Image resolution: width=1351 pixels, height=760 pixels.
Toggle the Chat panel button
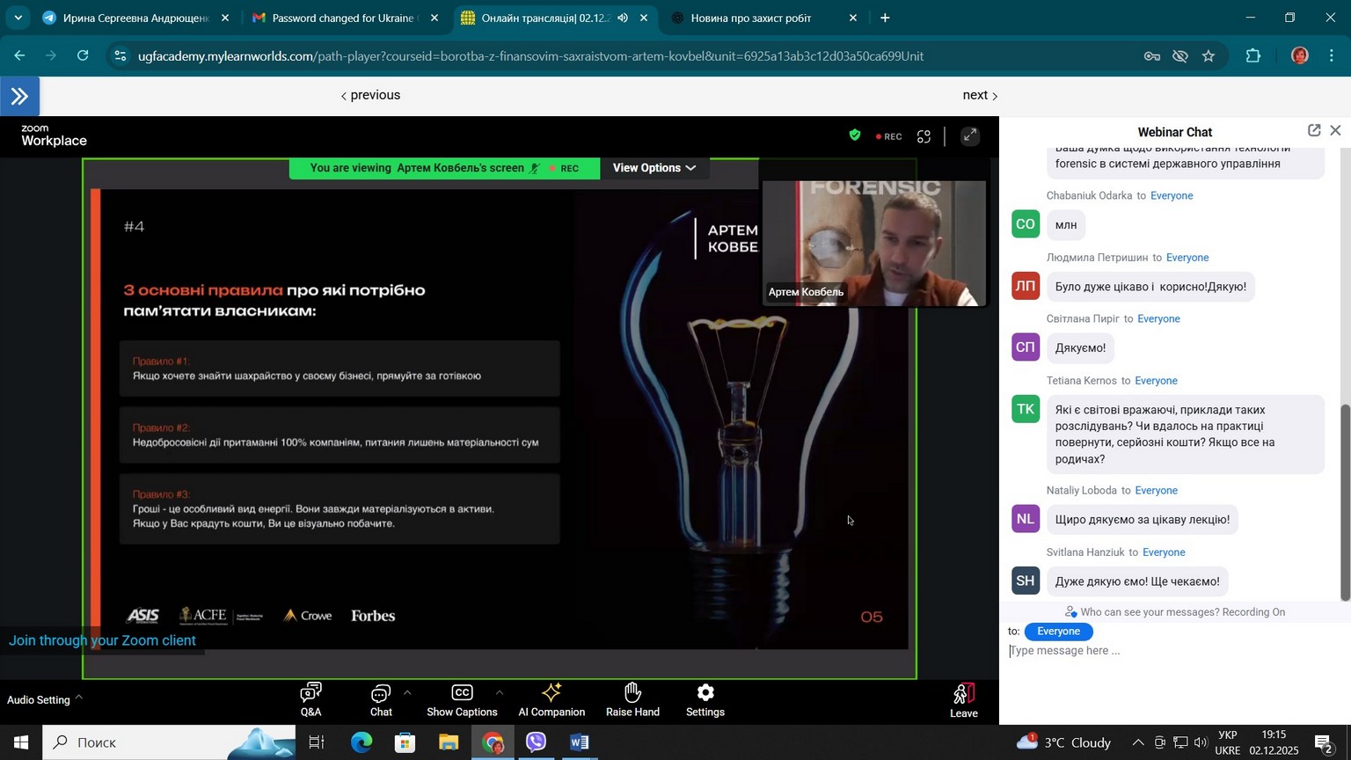click(x=381, y=699)
